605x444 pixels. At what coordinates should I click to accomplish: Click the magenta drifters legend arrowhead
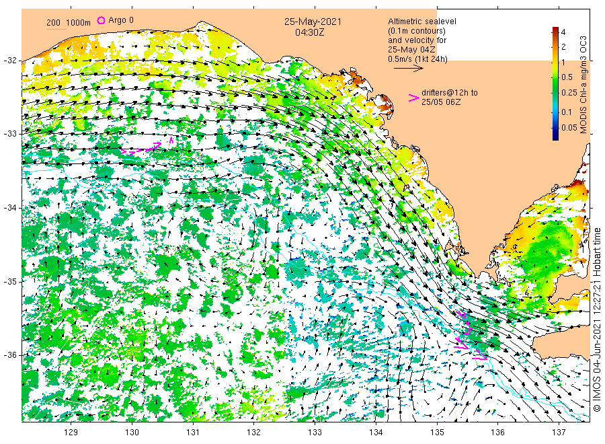tap(413, 98)
